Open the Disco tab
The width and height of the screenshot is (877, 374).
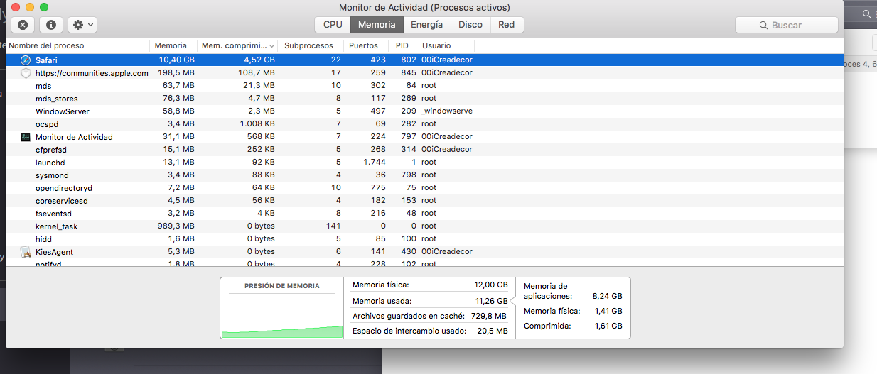(470, 25)
